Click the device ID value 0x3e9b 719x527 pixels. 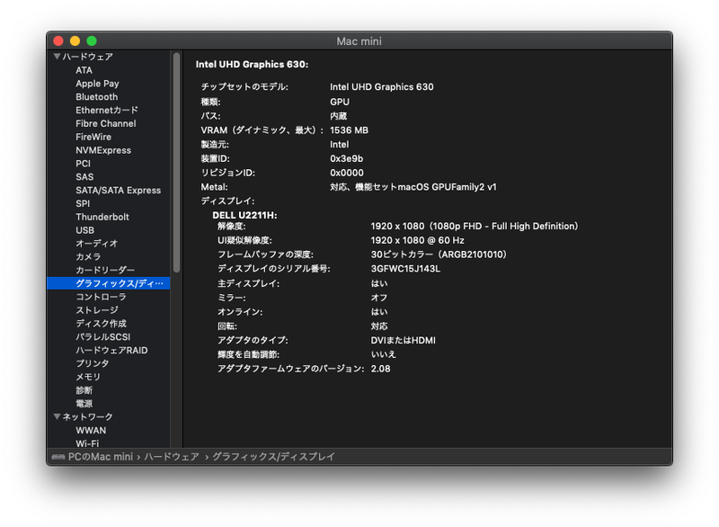pyautogui.click(x=346, y=158)
